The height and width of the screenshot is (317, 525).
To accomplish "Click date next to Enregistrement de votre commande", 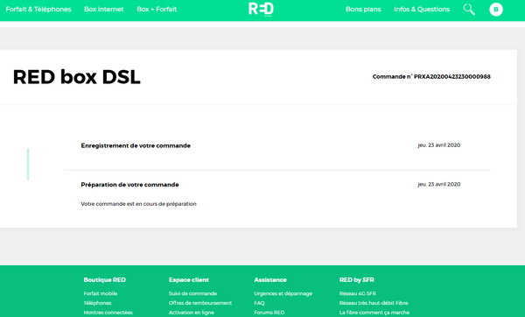I will (439, 145).
